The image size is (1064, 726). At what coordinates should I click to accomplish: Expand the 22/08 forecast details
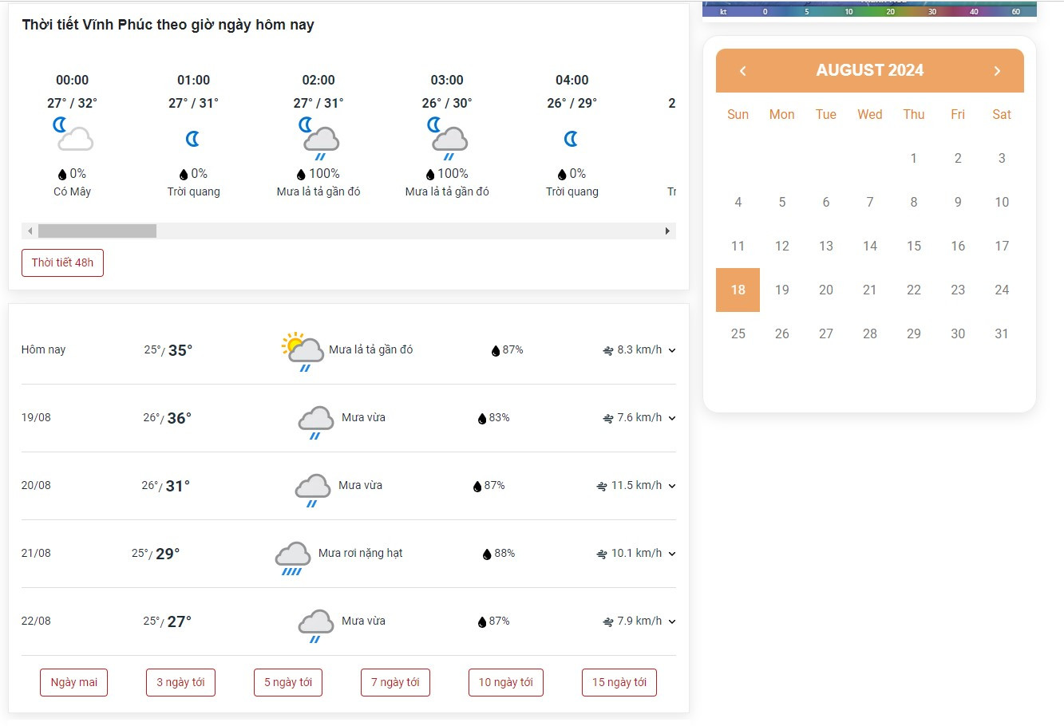coord(672,621)
